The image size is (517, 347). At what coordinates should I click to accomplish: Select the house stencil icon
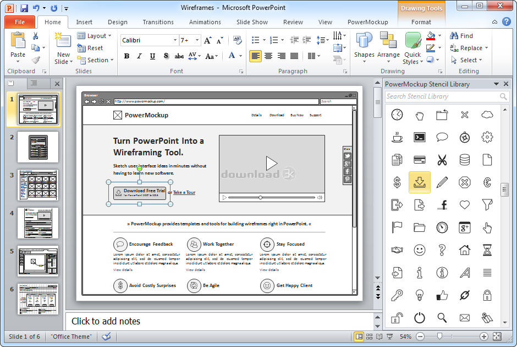coord(464,250)
